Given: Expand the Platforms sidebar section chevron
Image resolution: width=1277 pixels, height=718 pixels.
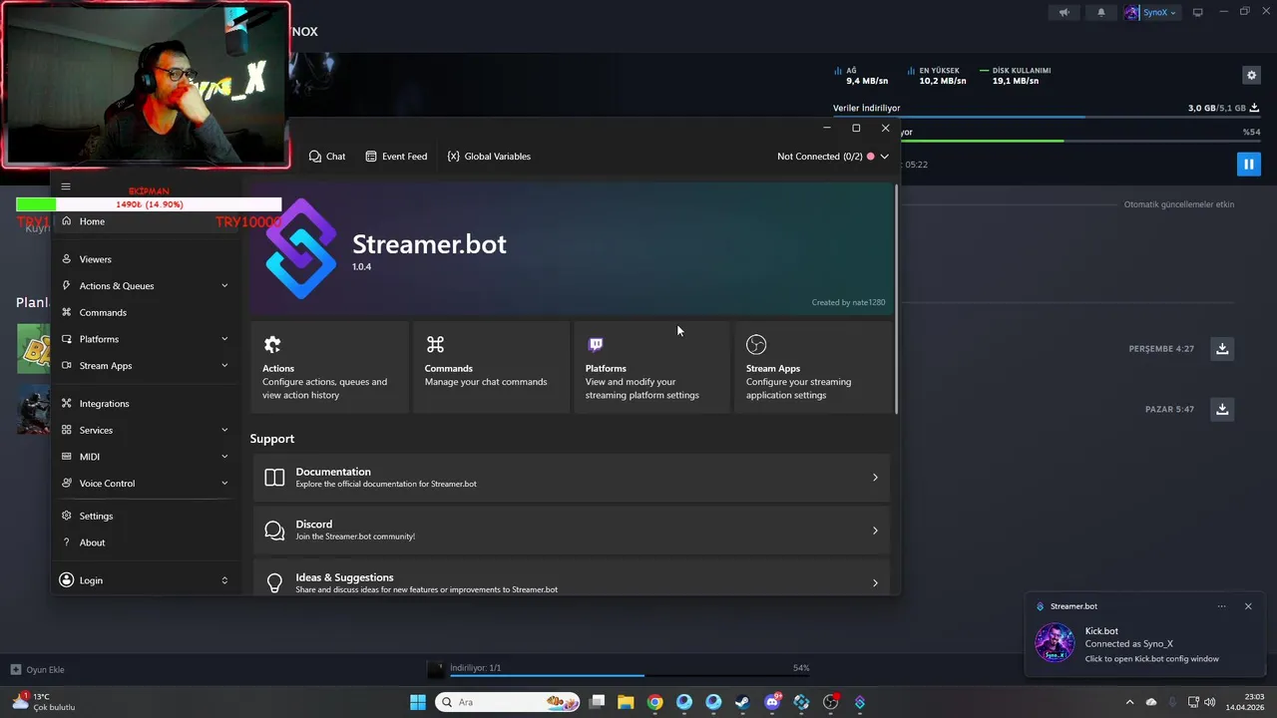Looking at the screenshot, I should (224, 339).
